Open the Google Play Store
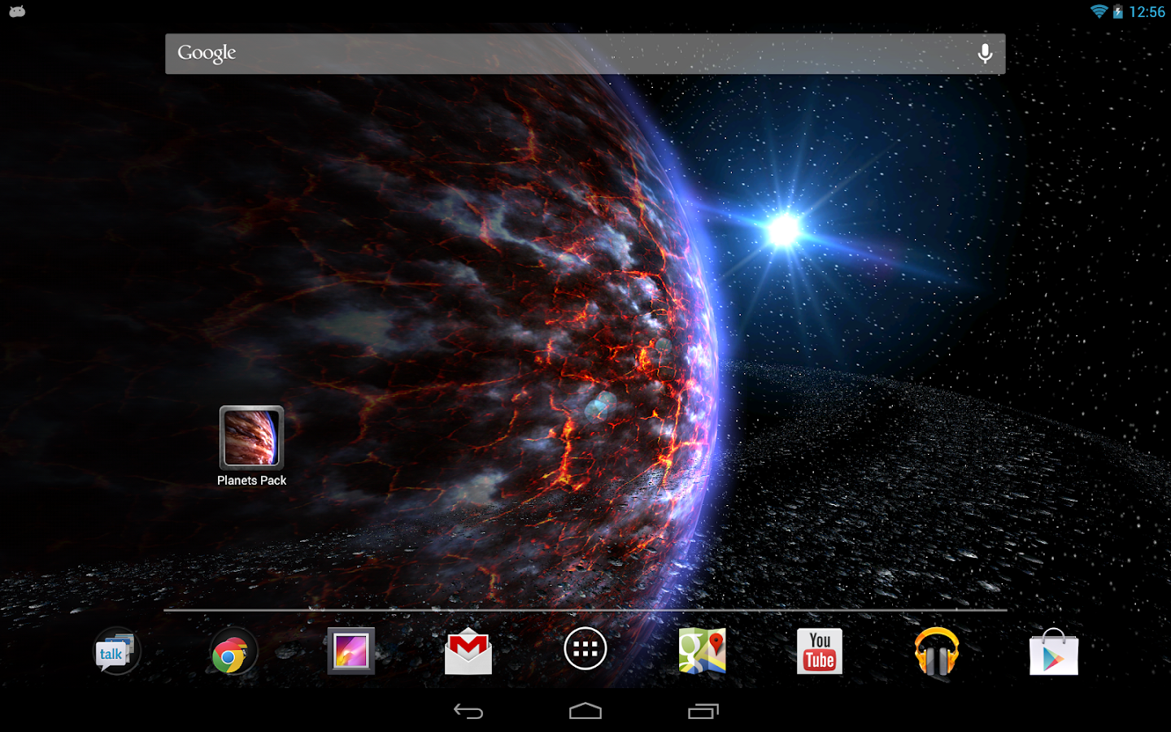Screen dimensions: 1171x732 tap(1054, 651)
